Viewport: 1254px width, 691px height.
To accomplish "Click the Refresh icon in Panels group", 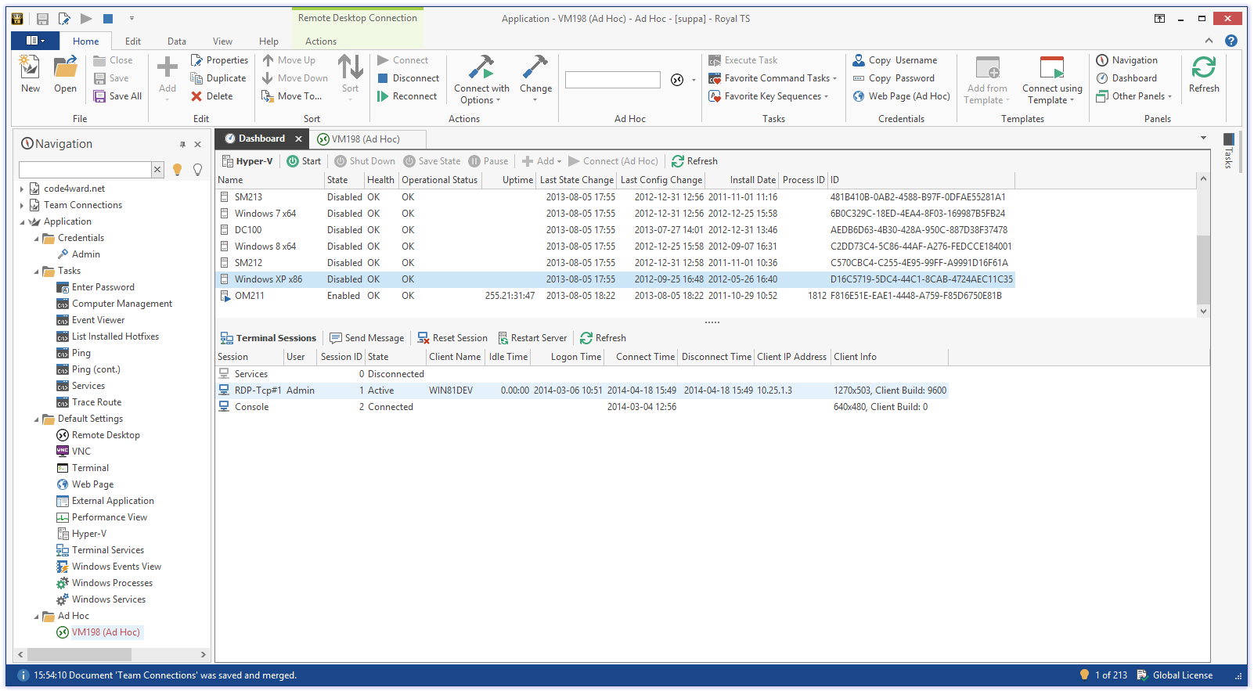I will point(1203,68).
